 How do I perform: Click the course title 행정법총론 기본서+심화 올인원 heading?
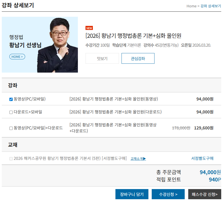click(133, 36)
